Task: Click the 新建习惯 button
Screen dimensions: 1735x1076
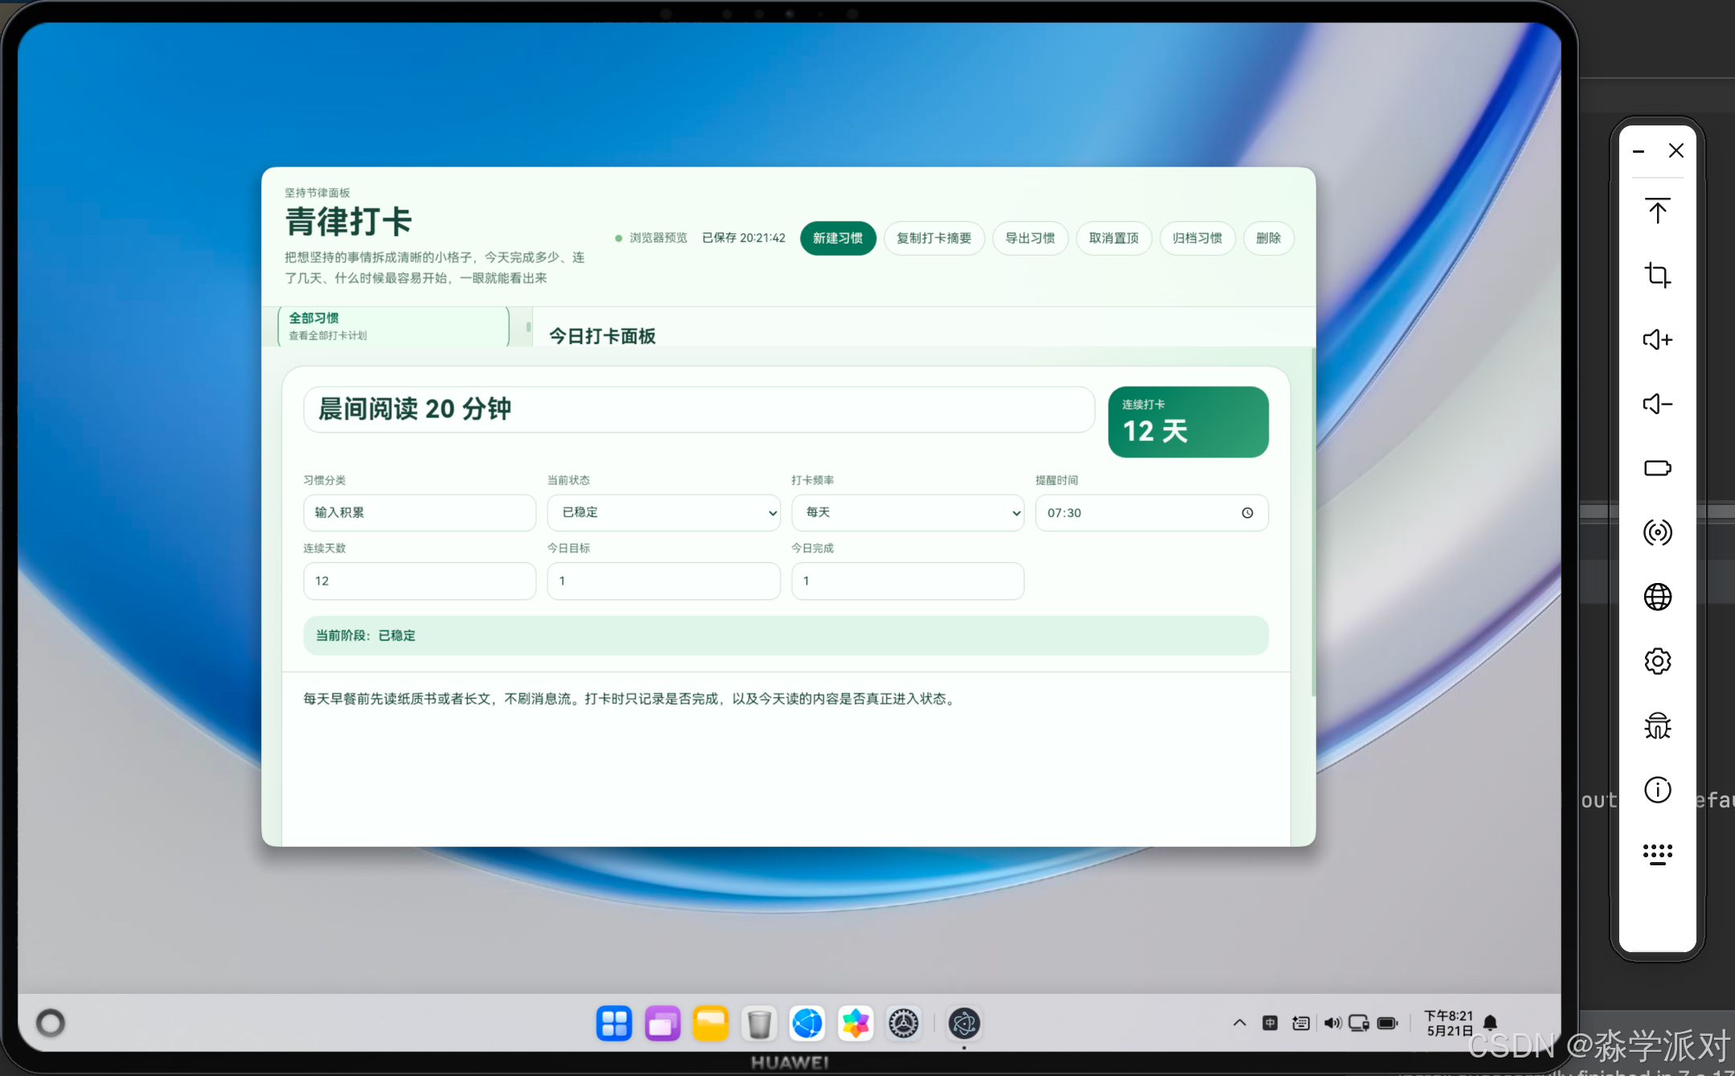Action: coord(838,238)
